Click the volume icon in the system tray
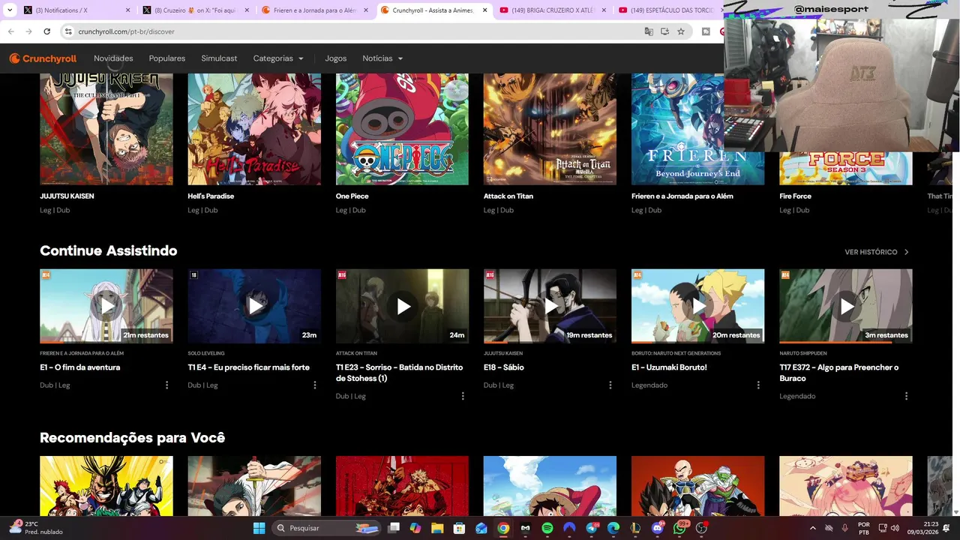Screen dimensions: 960x540 [895, 528]
